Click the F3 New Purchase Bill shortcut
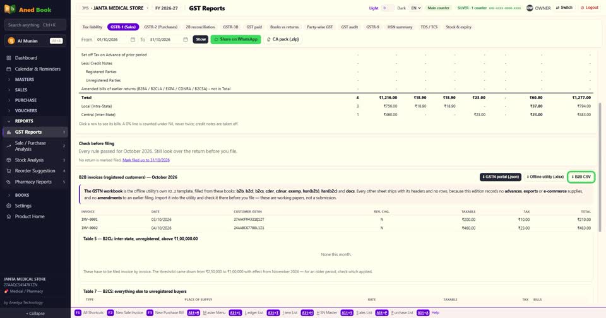Viewport: 606px width, 318px height. 165,312
